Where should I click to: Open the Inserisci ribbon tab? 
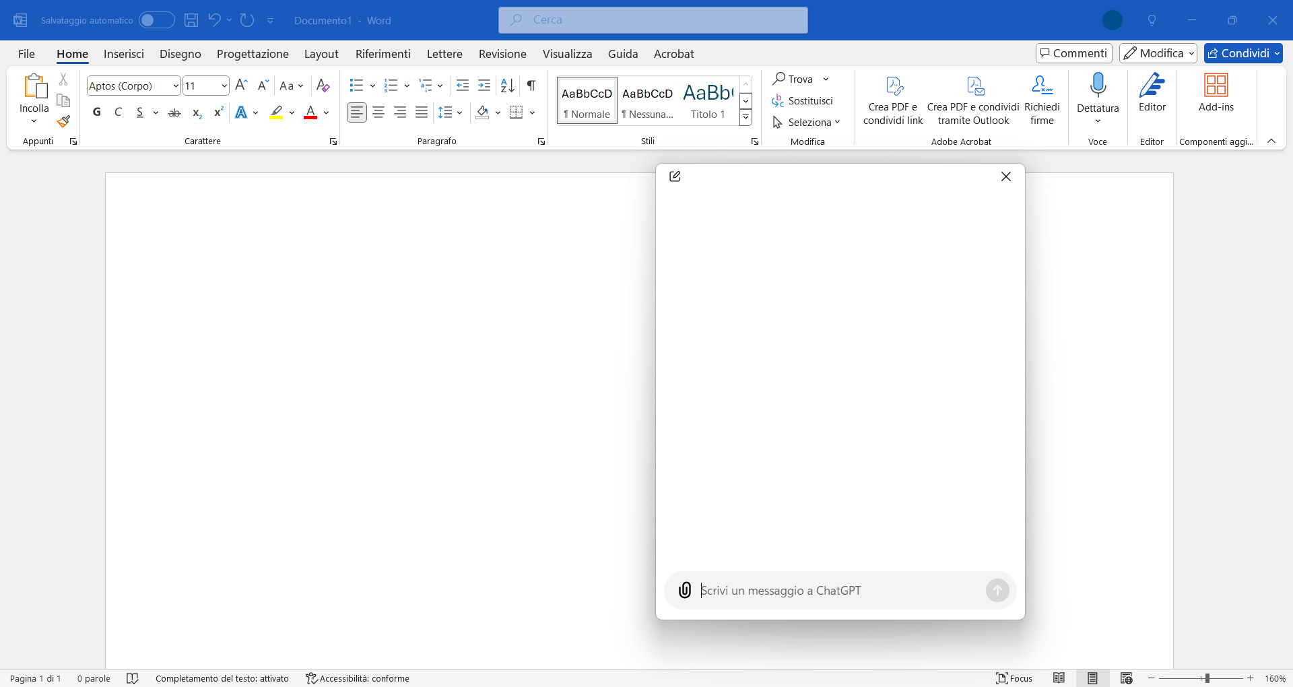point(124,54)
